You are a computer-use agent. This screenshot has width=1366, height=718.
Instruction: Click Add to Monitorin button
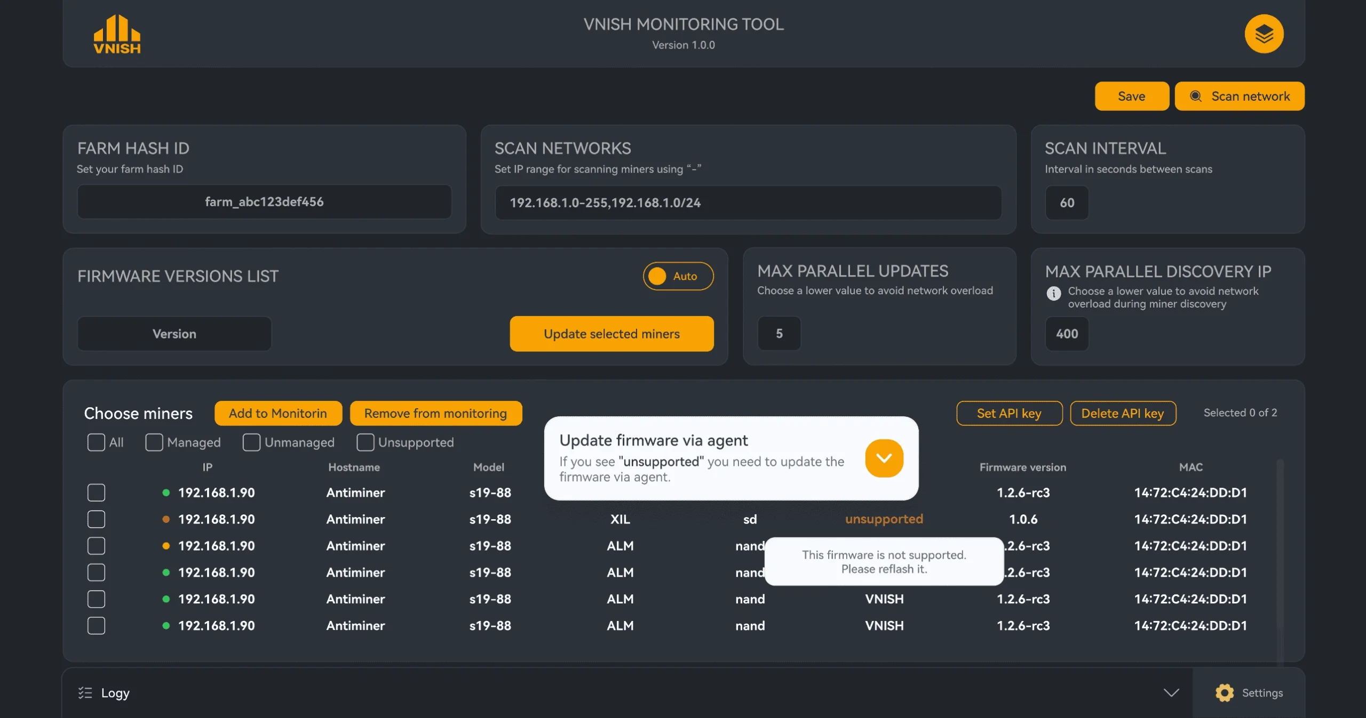tap(278, 413)
